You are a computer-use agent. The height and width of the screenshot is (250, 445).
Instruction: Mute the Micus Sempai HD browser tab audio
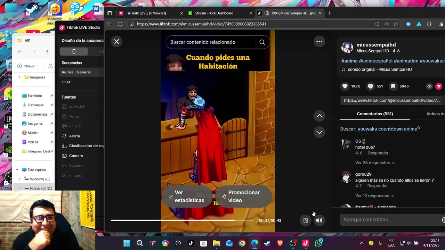(267, 13)
